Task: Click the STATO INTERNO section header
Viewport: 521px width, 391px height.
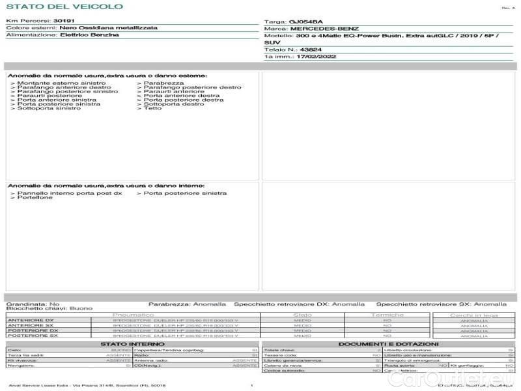Action: 128,343
